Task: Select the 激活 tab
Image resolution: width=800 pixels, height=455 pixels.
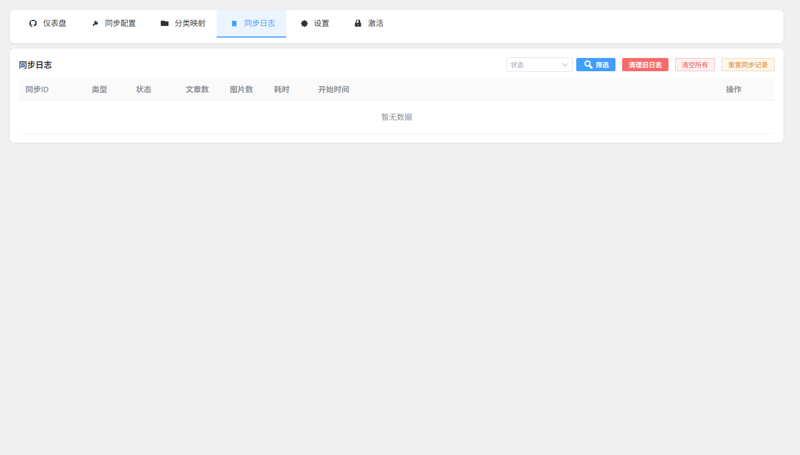Action: [x=376, y=23]
